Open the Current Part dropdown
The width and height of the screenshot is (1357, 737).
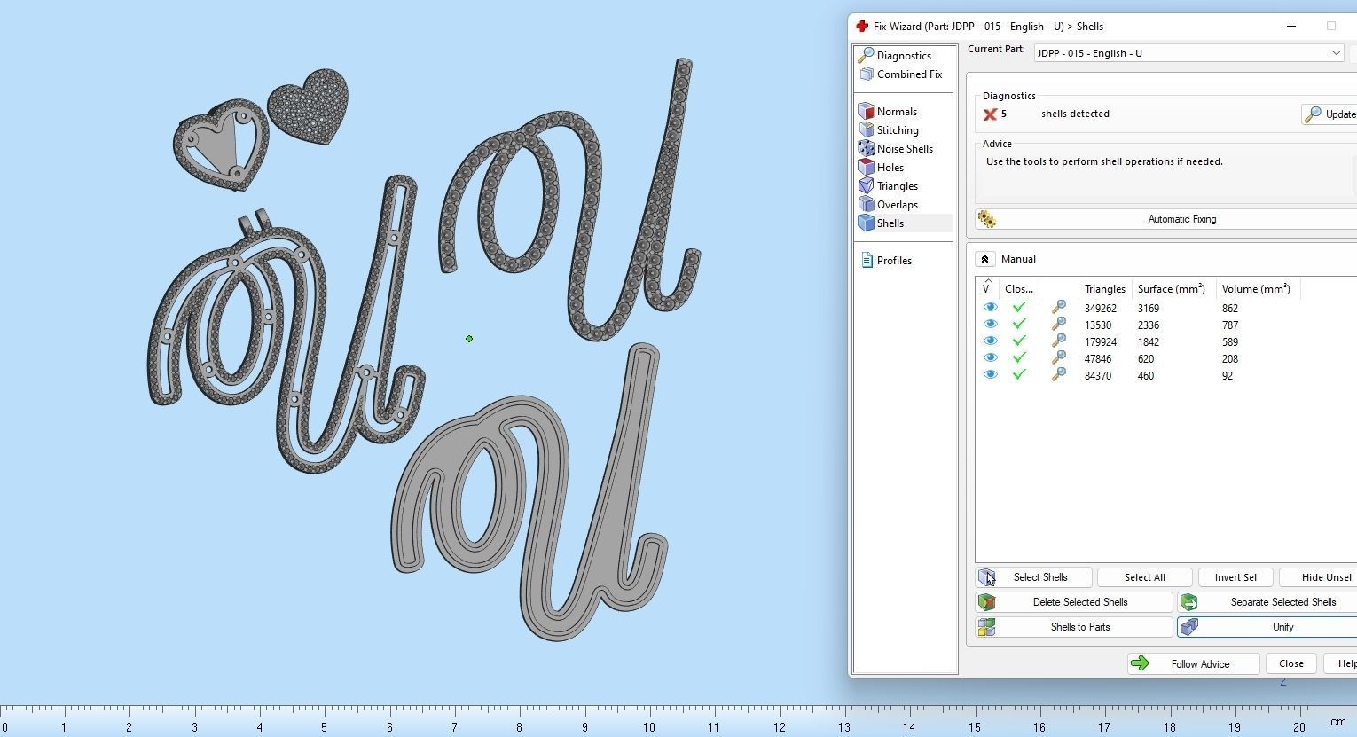[1189, 53]
